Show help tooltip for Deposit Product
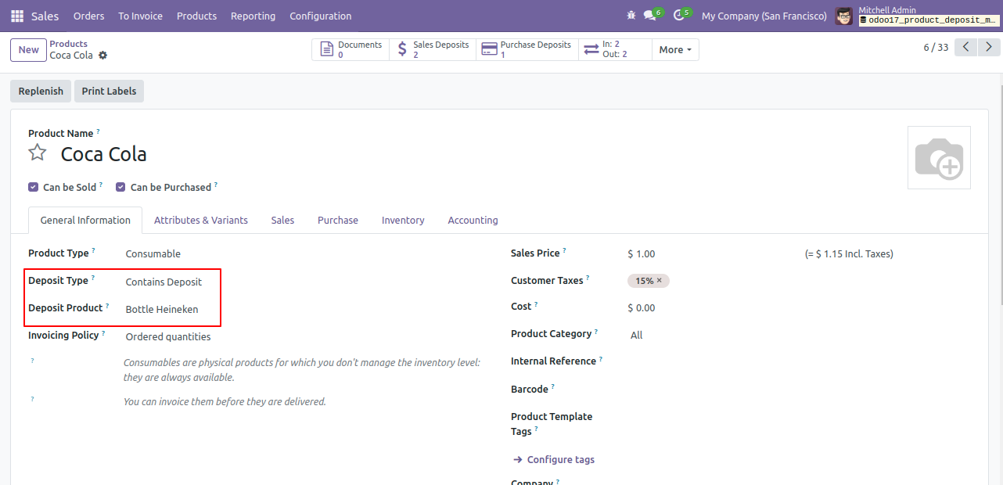1003x485 pixels. point(107,306)
